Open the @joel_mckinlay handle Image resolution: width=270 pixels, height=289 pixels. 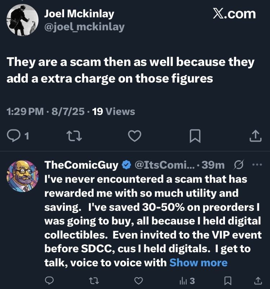[84, 27]
